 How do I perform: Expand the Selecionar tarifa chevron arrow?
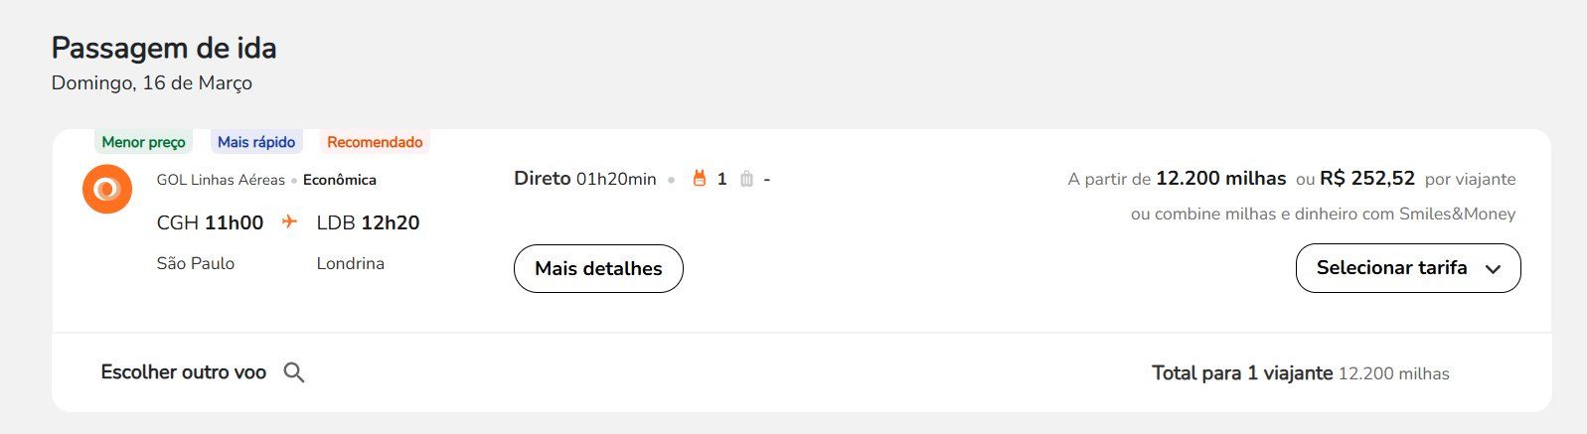1493,268
